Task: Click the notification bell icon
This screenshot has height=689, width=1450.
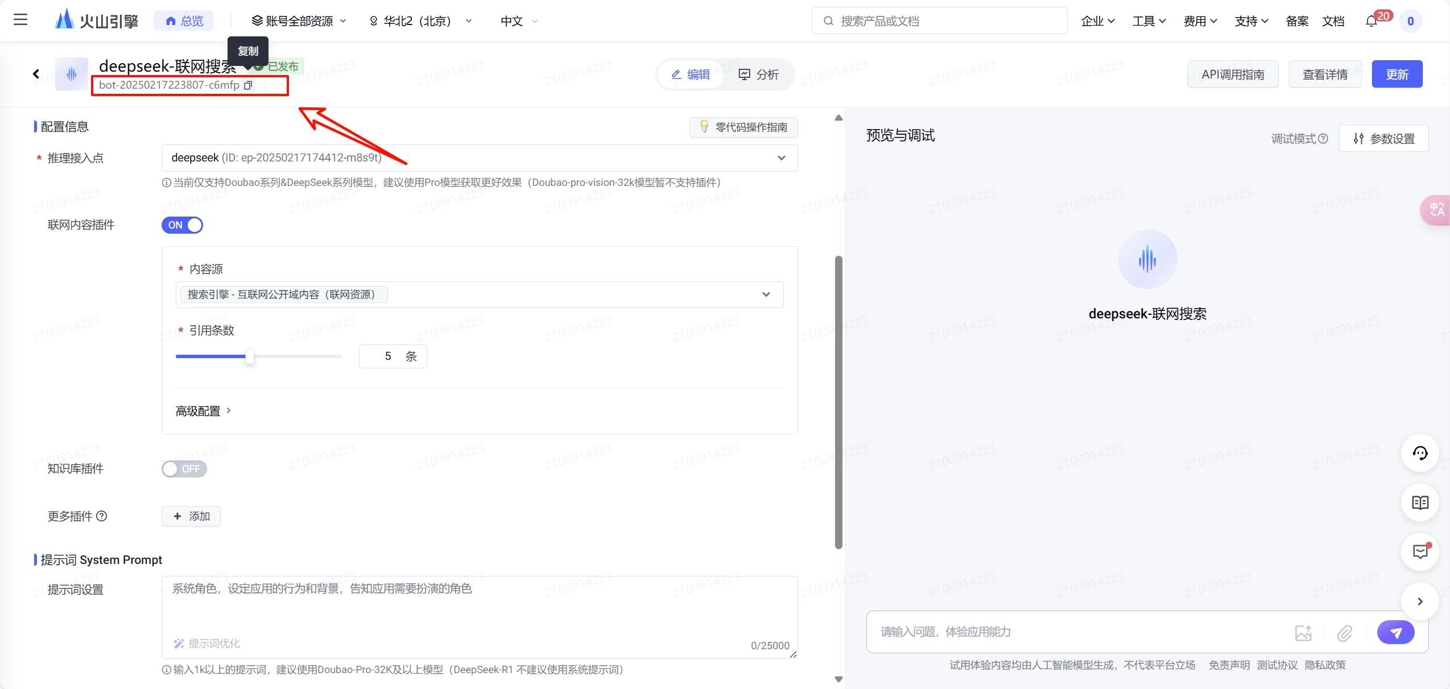Action: [x=1371, y=21]
